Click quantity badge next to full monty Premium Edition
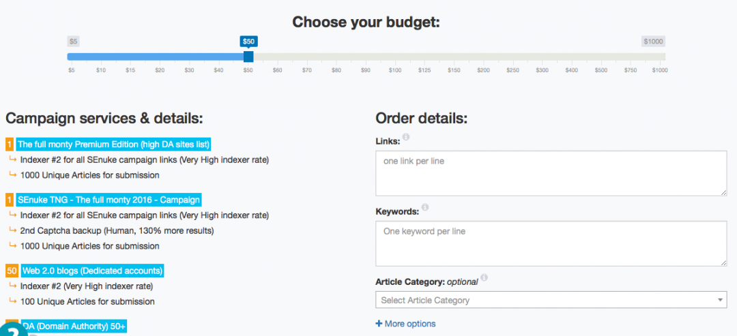The width and height of the screenshot is (737, 336). pos(10,144)
